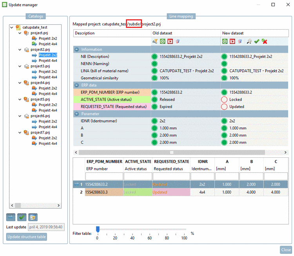Click the green target icon under Old dataset

[x=163, y=41]
